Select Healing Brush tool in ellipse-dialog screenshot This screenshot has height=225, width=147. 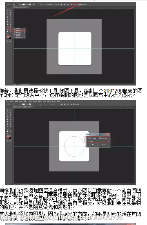7,117
